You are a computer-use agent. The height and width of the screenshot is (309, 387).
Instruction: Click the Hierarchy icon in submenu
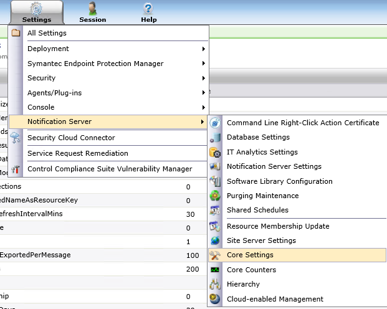pos(215,284)
